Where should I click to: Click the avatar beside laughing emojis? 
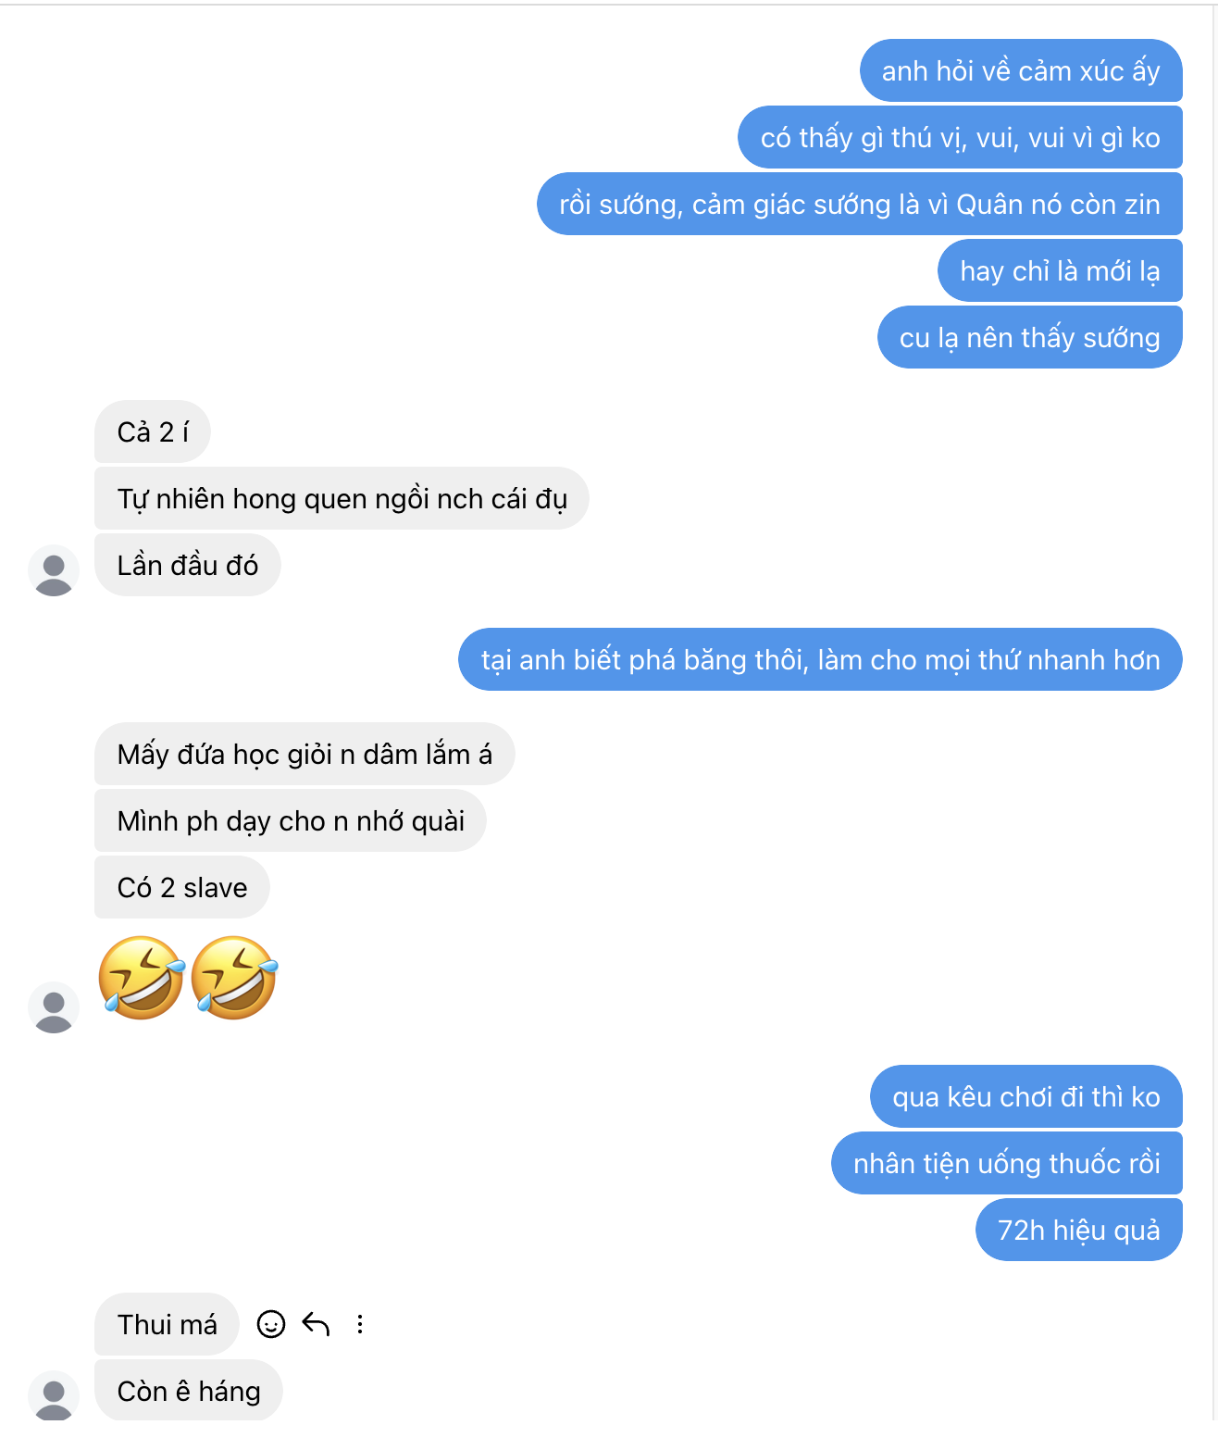54,1007
